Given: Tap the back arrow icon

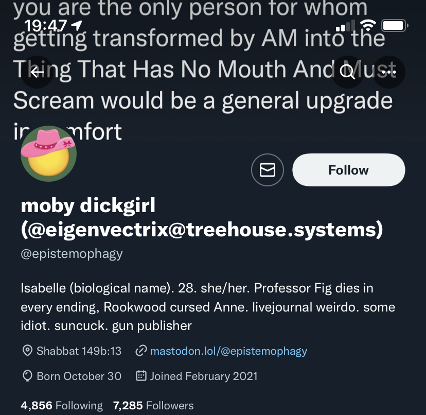Looking at the screenshot, I should pyautogui.click(x=37, y=72).
